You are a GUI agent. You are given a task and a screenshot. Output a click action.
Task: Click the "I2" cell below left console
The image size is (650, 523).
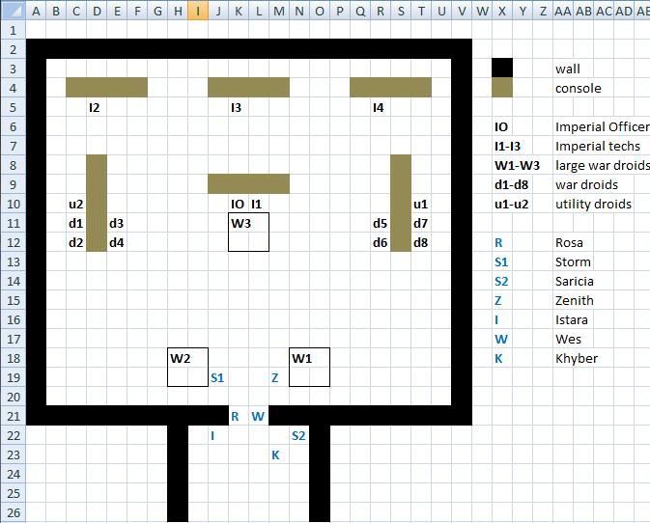pyautogui.click(x=97, y=108)
